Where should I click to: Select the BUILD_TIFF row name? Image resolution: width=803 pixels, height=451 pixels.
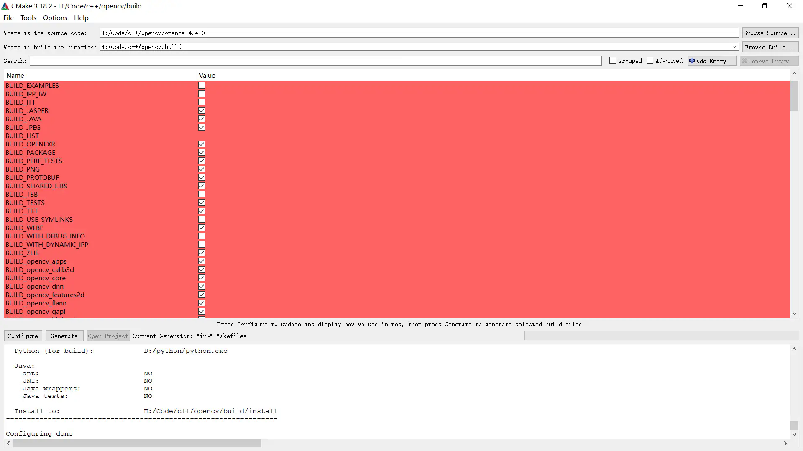click(22, 211)
